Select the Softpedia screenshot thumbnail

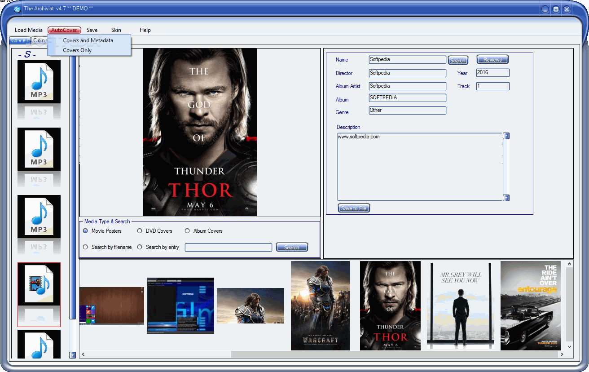tap(180, 306)
